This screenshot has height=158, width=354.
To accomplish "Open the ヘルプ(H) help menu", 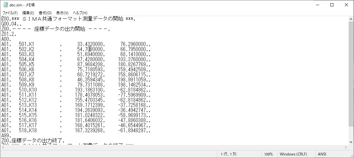I will (80, 13).
